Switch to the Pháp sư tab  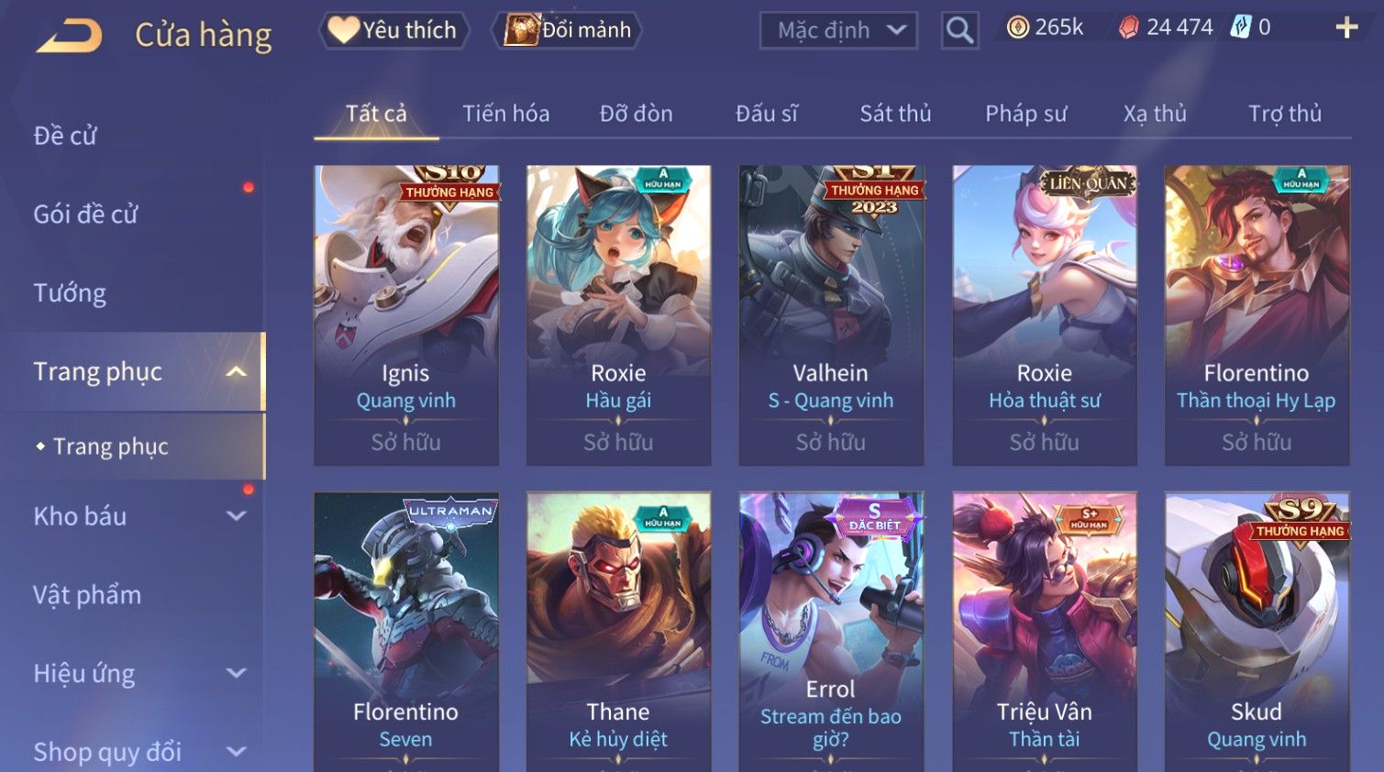(1026, 114)
